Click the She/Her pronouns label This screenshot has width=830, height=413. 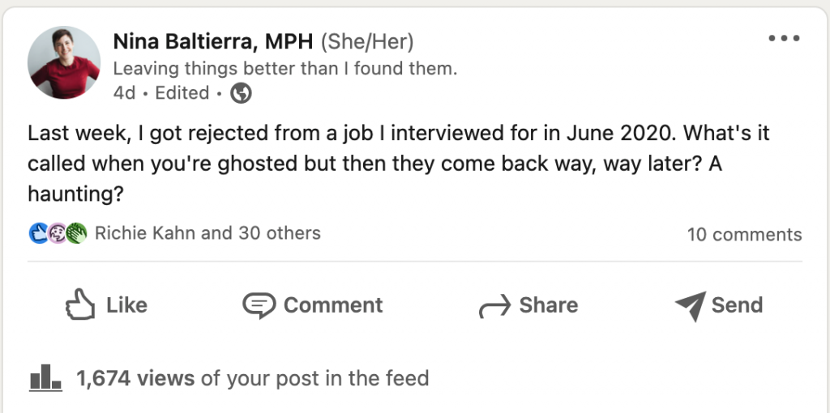(x=367, y=41)
